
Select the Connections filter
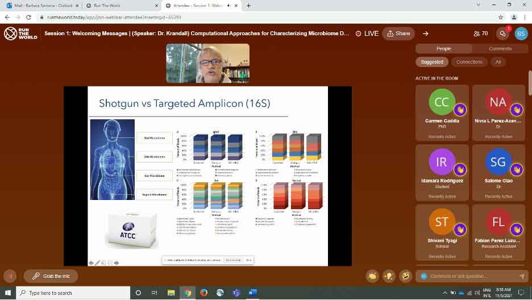pyautogui.click(x=469, y=62)
